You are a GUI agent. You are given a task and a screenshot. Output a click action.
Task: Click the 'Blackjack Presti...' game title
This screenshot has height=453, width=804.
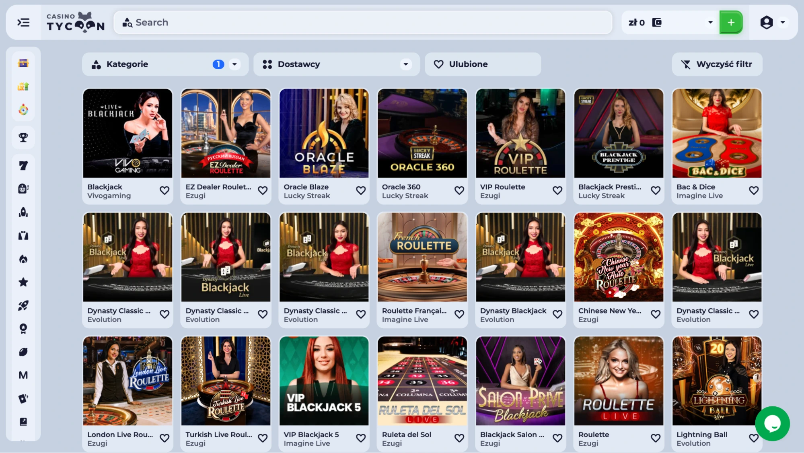click(x=610, y=187)
